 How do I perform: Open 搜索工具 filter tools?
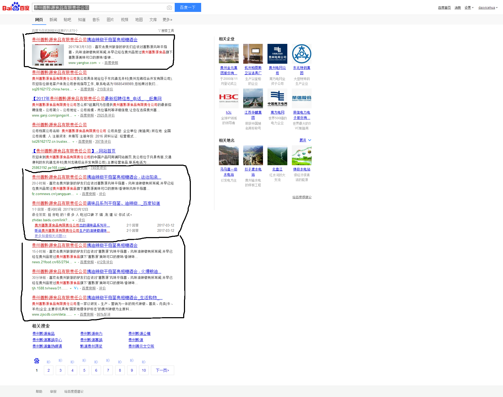click(x=166, y=31)
